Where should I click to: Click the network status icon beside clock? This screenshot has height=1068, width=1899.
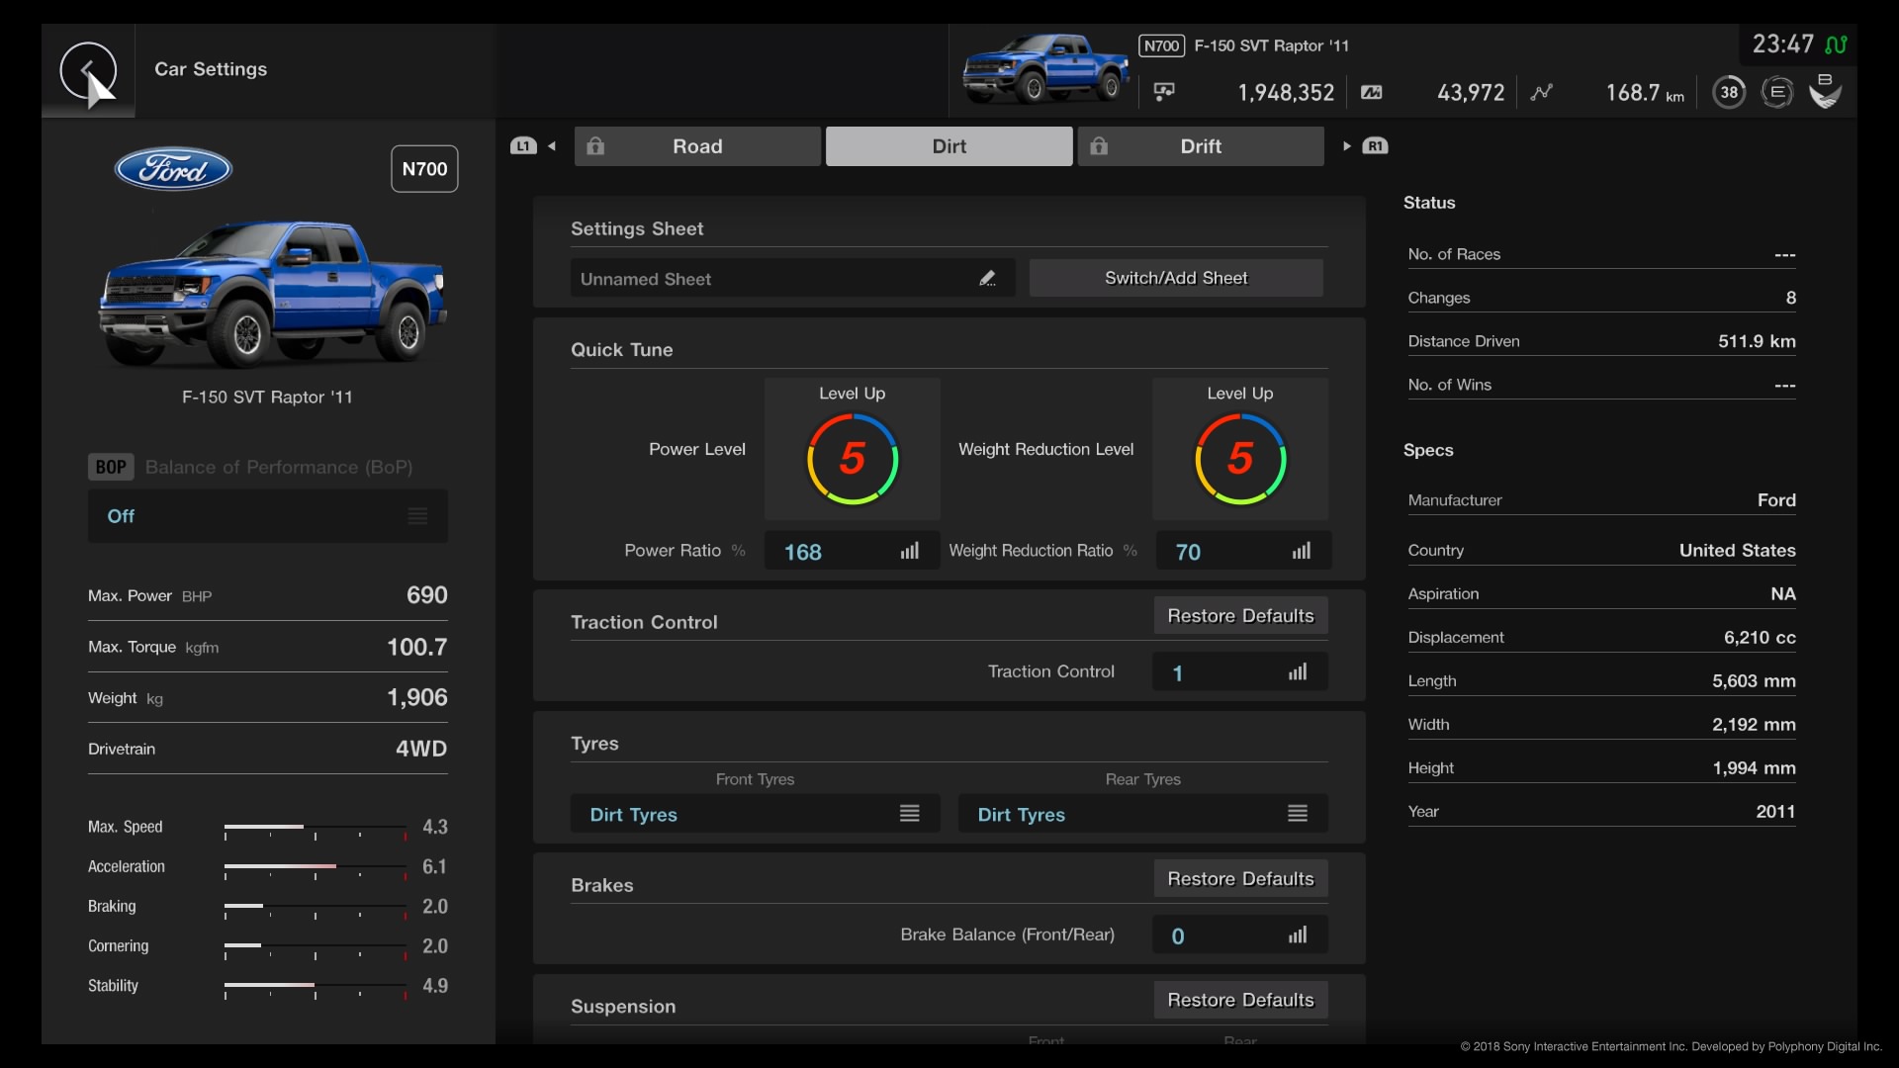click(1837, 44)
